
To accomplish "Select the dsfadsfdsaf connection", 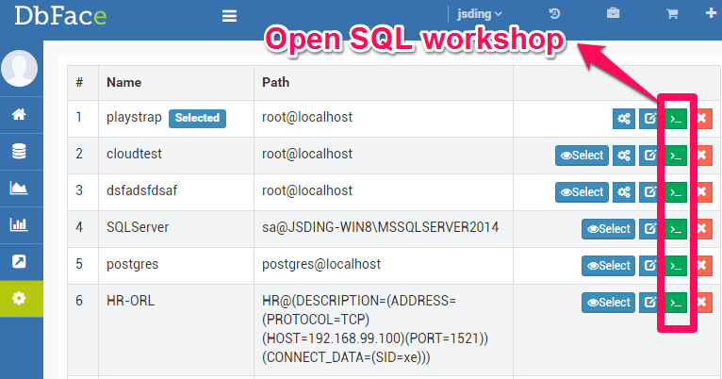I will click(x=582, y=192).
